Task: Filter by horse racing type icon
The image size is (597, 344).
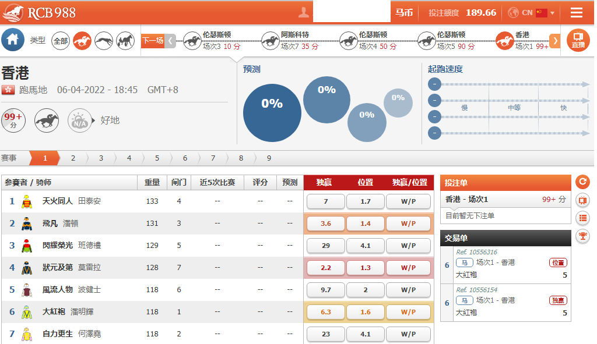Action: coord(82,41)
